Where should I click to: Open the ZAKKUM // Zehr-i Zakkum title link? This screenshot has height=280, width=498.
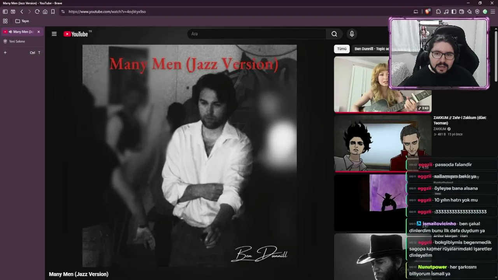(x=460, y=120)
